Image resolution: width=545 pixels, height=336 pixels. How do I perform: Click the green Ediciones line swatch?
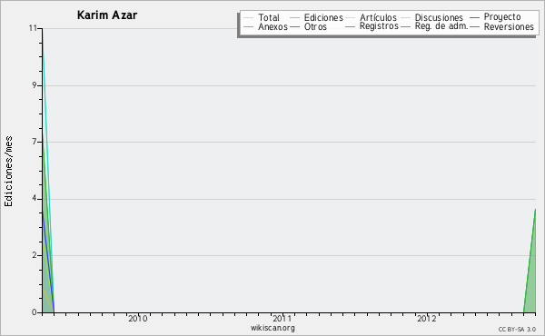point(294,18)
